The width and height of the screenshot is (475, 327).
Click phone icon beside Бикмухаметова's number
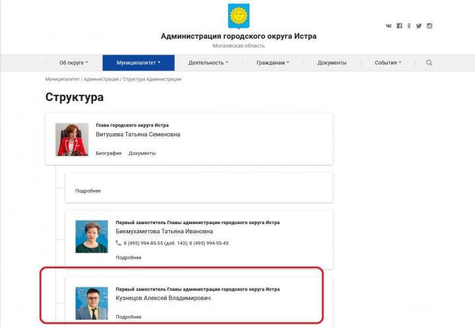point(118,243)
